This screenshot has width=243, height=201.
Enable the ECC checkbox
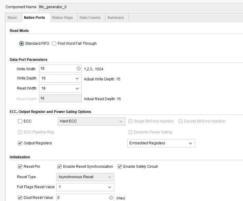20,121
